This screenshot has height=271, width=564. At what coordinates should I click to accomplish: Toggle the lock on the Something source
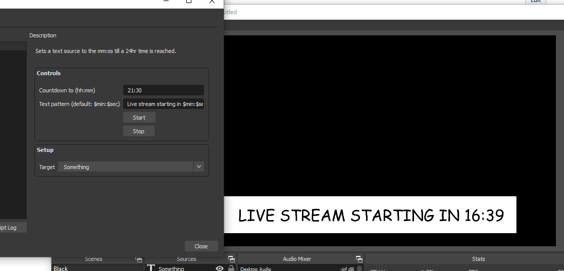coord(231,268)
